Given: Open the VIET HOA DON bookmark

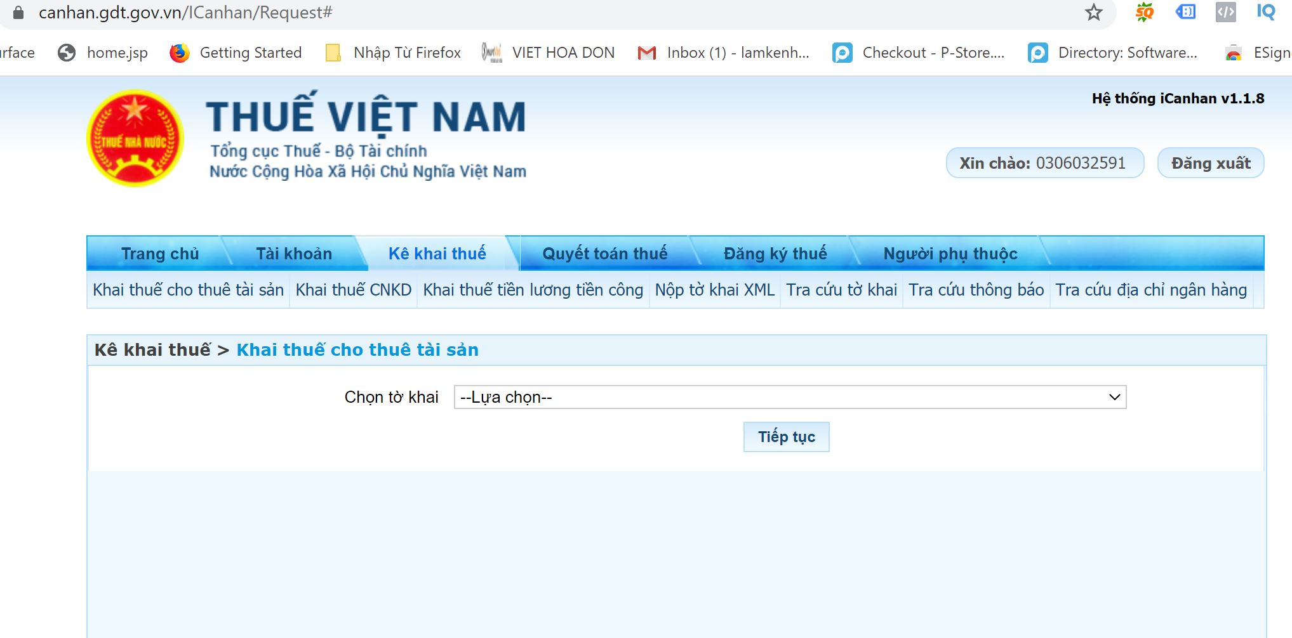Looking at the screenshot, I should 549,53.
